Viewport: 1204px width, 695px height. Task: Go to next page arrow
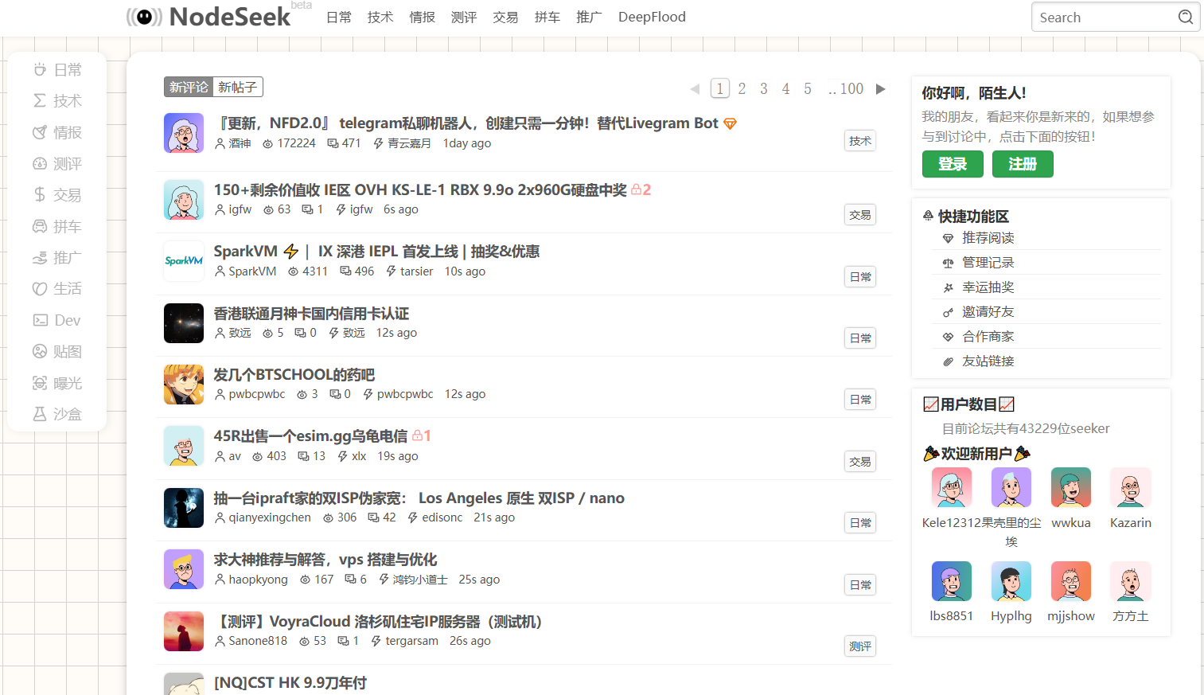(x=880, y=88)
